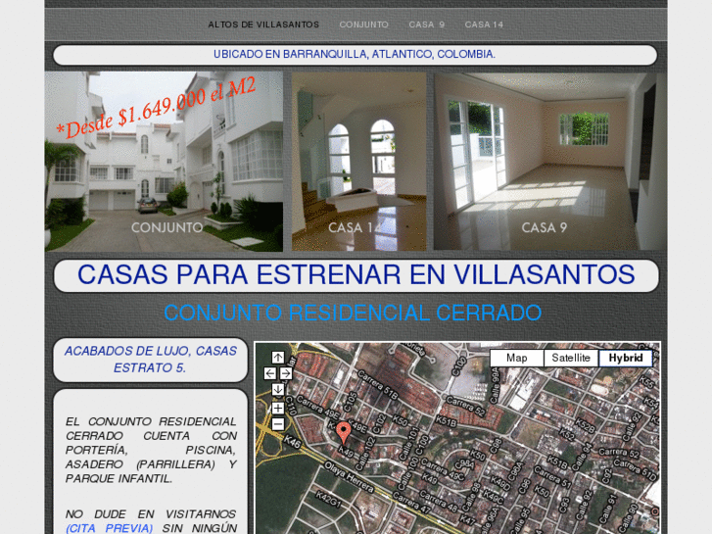Zoom in on the map with plus
Image resolution: width=712 pixels, height=534 pixels.
tap(278, 409)
